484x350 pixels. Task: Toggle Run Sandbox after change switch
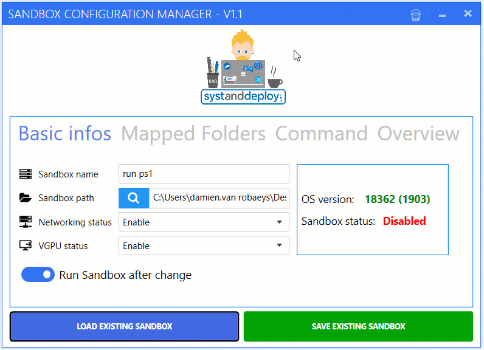tap(38, 275)
